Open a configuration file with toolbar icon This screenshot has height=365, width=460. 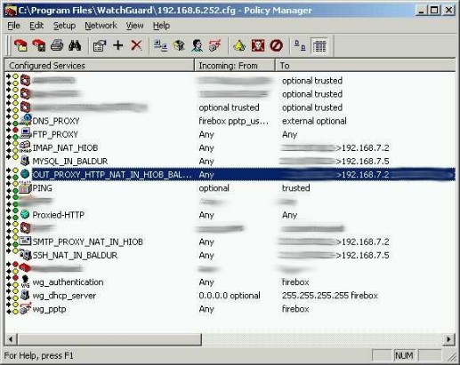20,45
